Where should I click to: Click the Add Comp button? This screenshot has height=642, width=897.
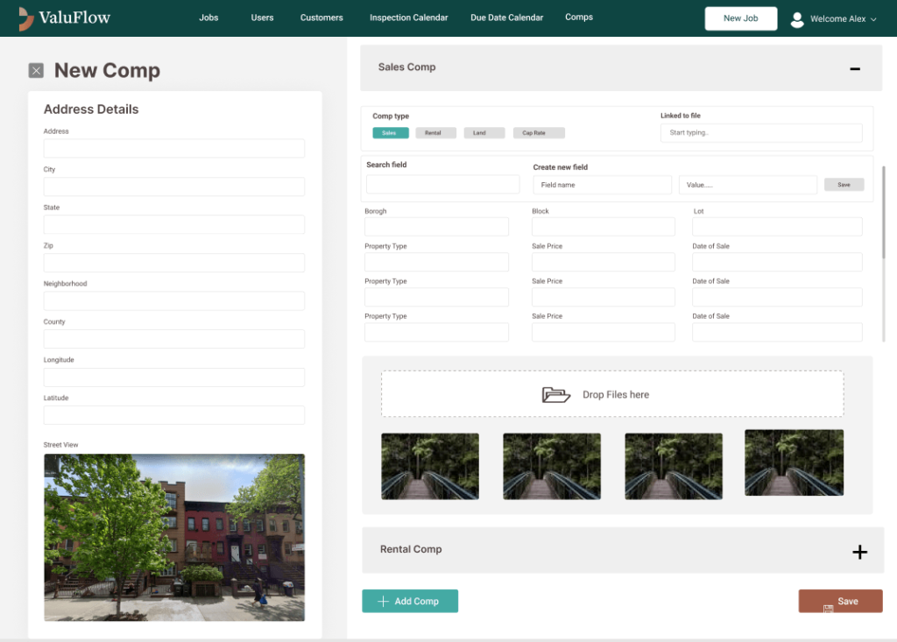coord(409,601)
